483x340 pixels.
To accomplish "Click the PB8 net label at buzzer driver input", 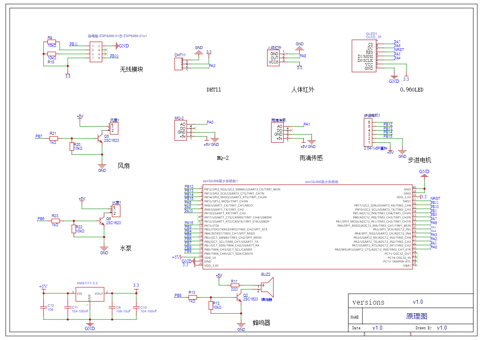I will click(178, 295).
